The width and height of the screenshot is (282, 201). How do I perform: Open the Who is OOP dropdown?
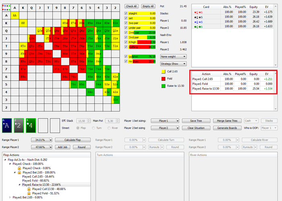(x=269, y=128)
